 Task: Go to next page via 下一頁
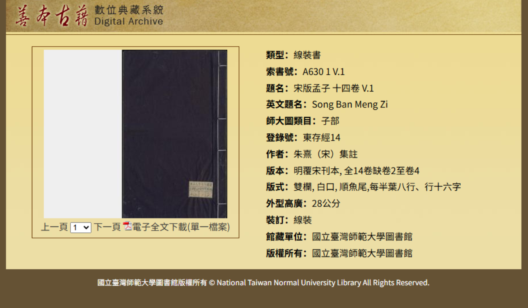107,227
